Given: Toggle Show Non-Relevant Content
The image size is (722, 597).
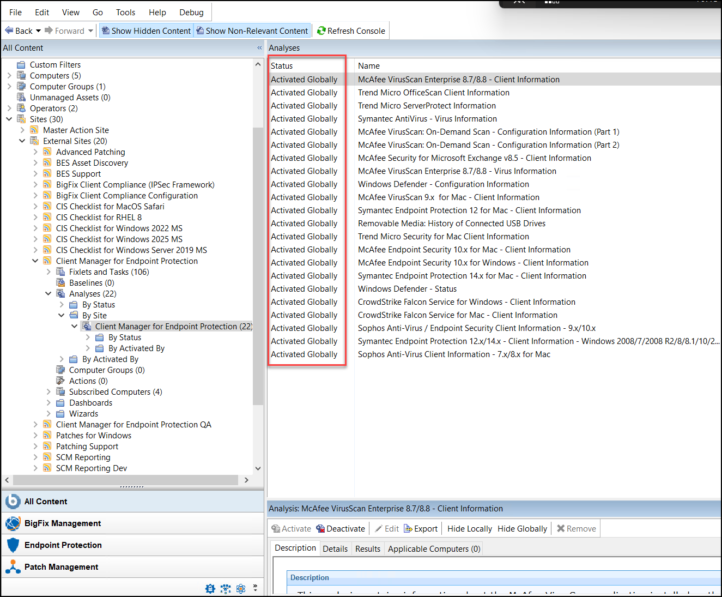Looking at the screenshot, I should (x=252, y=31).
